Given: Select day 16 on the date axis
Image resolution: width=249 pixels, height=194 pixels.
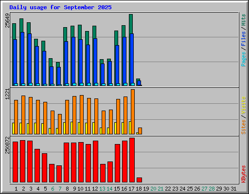Looking at the screenshot, I should 124,189.
